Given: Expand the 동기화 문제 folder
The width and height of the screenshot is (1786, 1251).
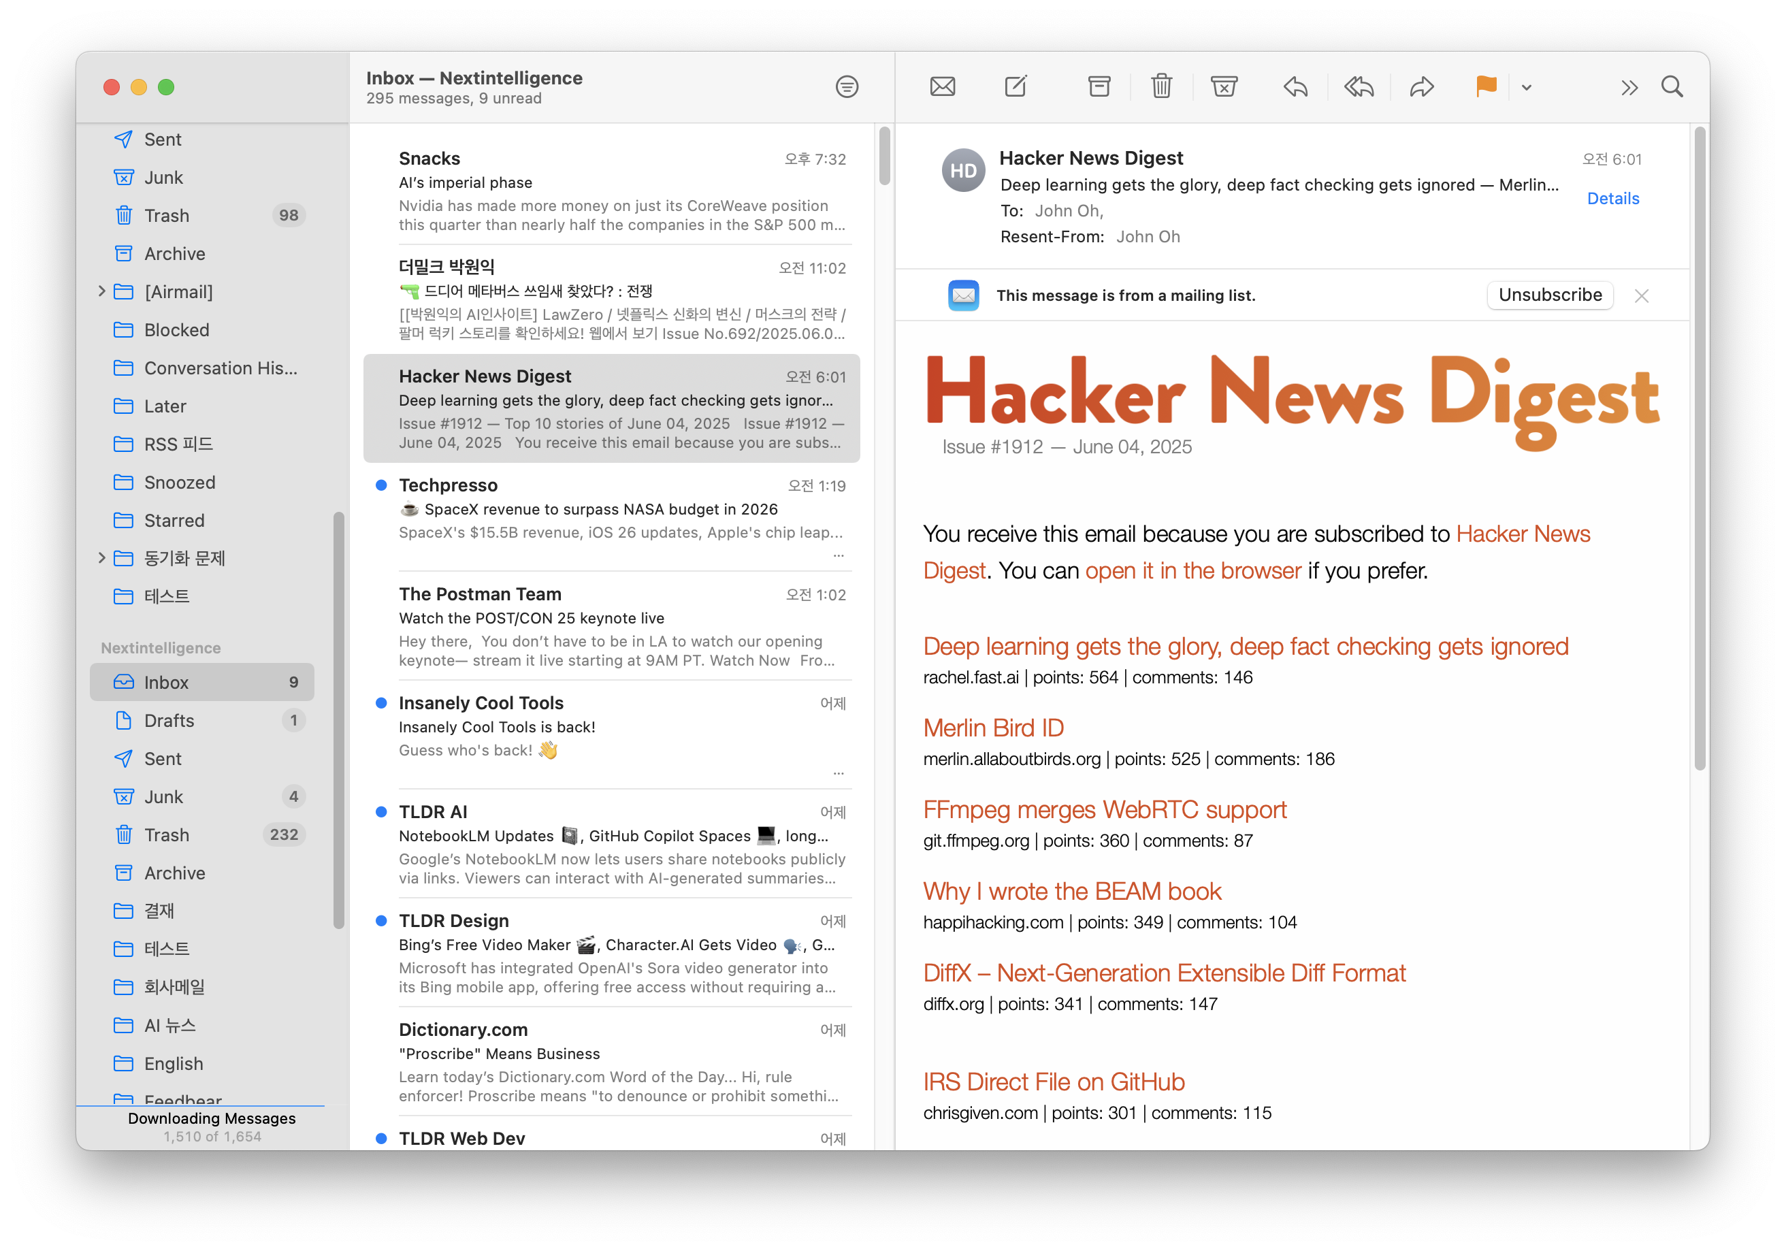Looking at the screenshot, I should point(101,558).
